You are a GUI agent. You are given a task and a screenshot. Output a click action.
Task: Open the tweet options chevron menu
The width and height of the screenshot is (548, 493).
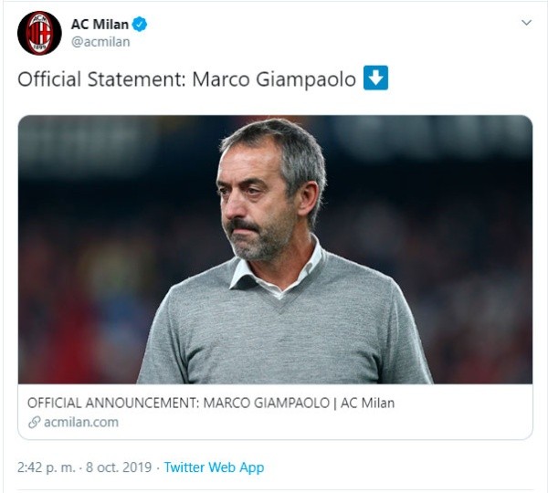coord(526,22)
